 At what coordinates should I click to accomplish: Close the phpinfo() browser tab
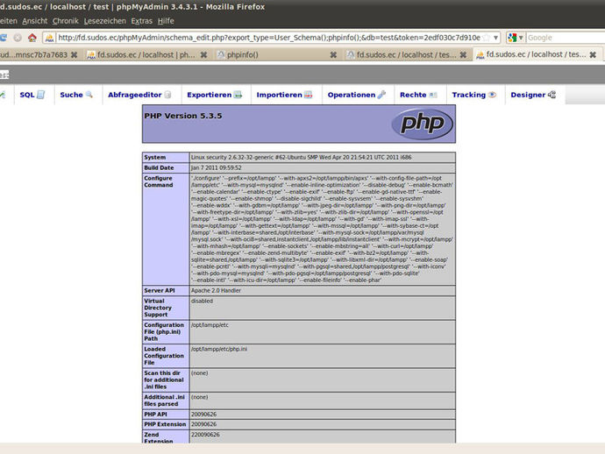pyautogui.click(x=333, y=54)
